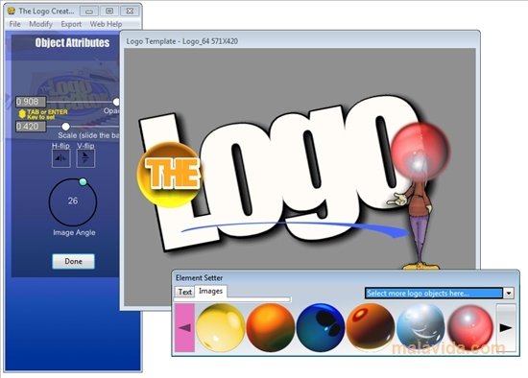Open the Web Help menu
Viewport: 528px width, 378px height.
(106, 24)
